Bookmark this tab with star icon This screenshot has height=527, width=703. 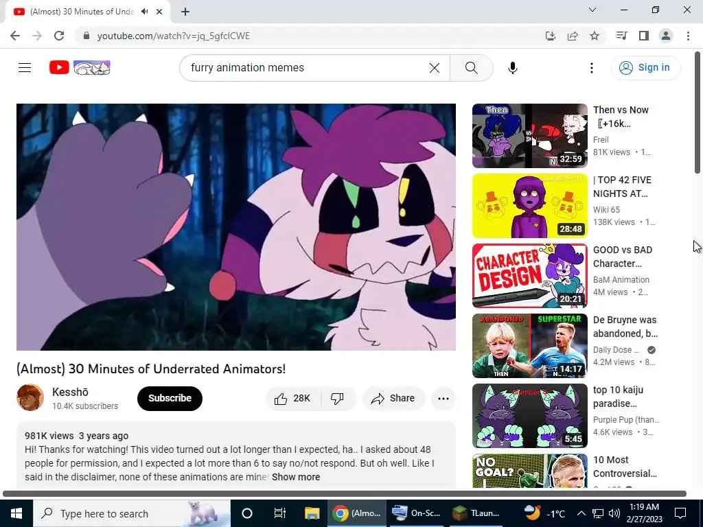click(595, 36)
